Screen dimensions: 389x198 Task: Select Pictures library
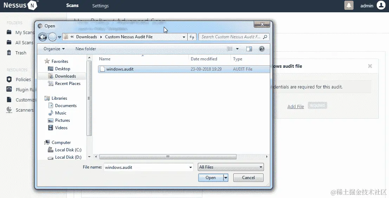(x=63, y=120)
